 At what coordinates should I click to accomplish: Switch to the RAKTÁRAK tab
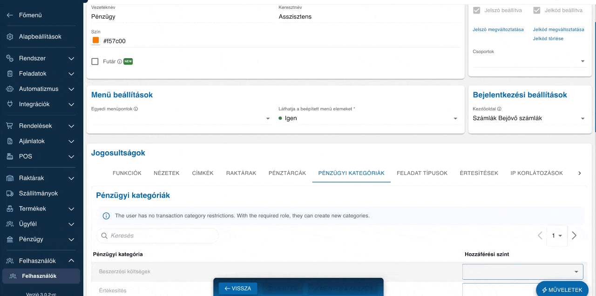(241, 173)
